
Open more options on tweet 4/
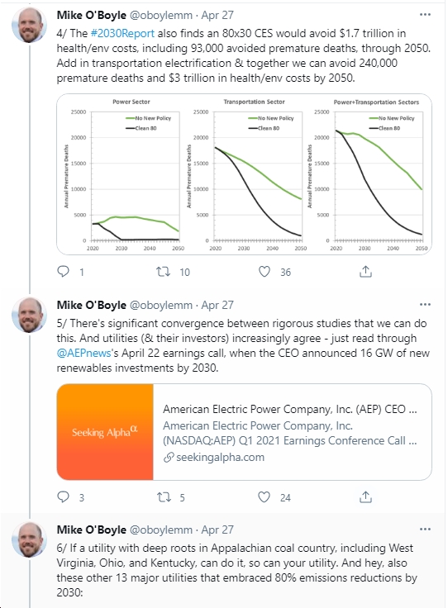click(425, 15)
